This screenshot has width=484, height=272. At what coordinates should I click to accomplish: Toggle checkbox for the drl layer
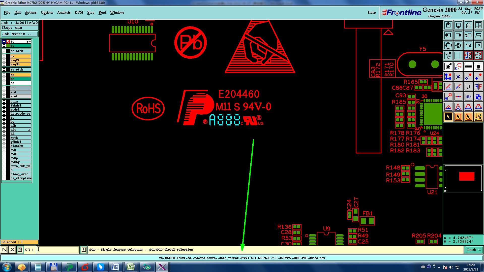point(4,88)
